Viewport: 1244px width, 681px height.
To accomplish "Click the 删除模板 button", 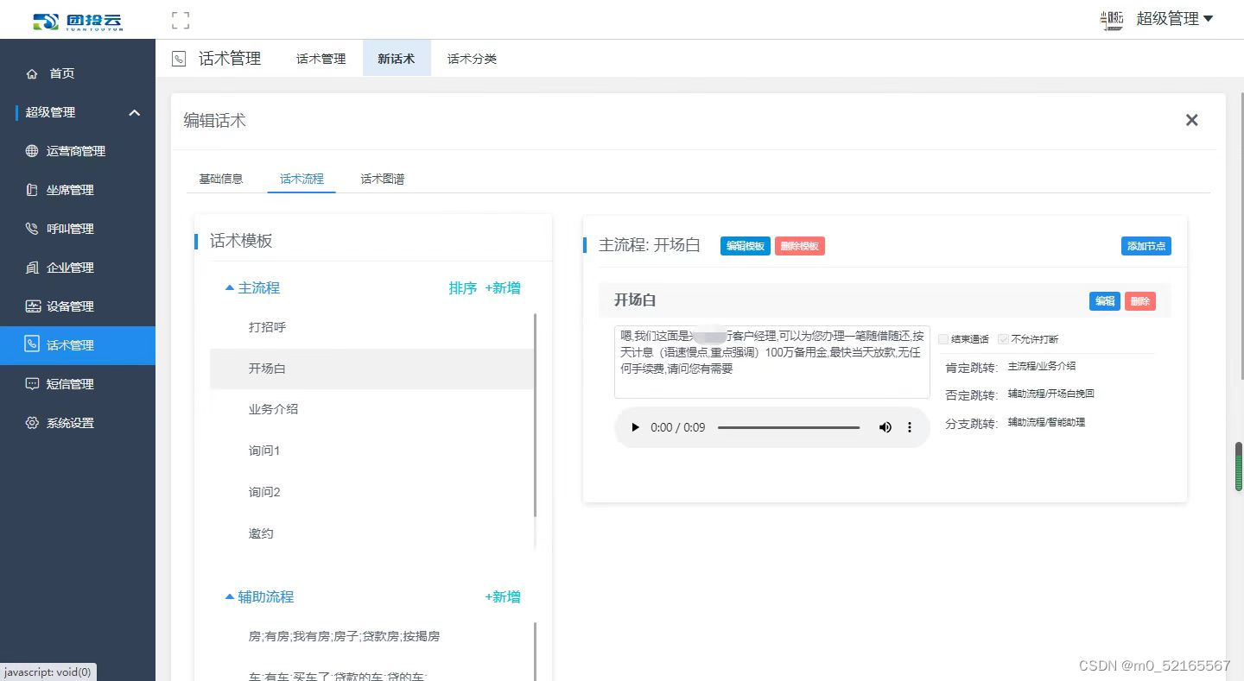I will [800, 246].
